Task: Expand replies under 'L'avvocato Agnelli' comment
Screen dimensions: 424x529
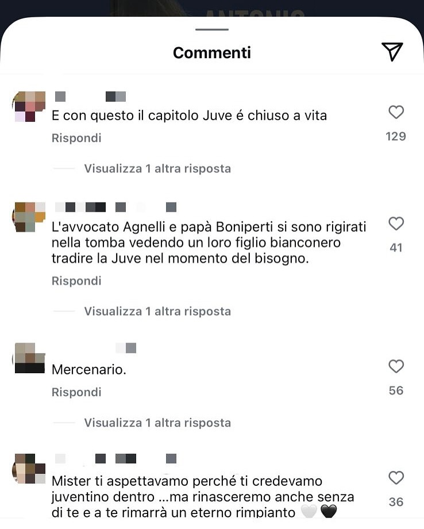Action: pyautogui.click(x=157, y=311)
